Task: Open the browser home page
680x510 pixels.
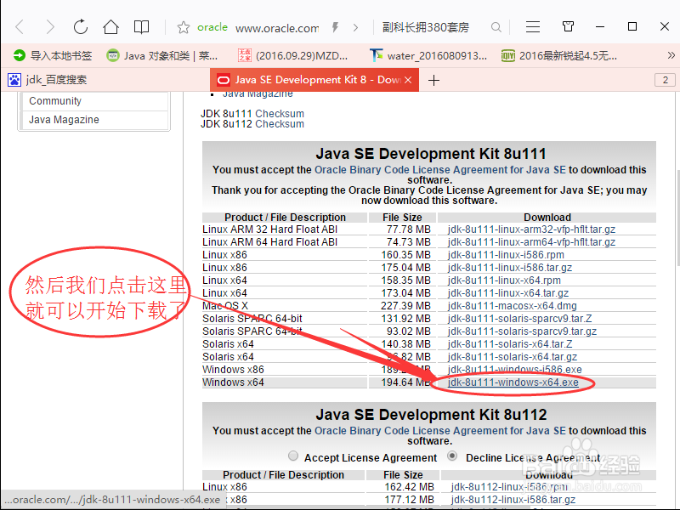Action: tap(110, 27)
